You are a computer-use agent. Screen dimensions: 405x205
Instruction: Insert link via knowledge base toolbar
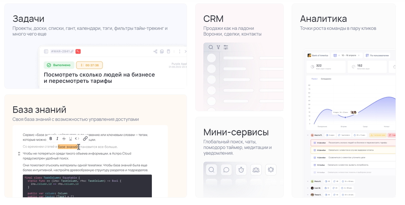85,138
